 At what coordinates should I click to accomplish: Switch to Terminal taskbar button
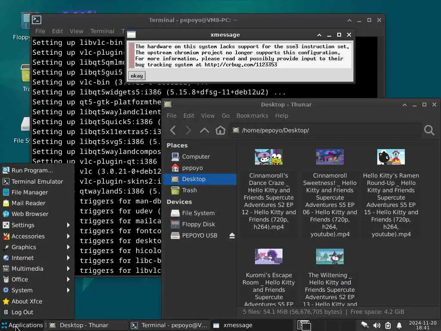(x=170, y=325)
